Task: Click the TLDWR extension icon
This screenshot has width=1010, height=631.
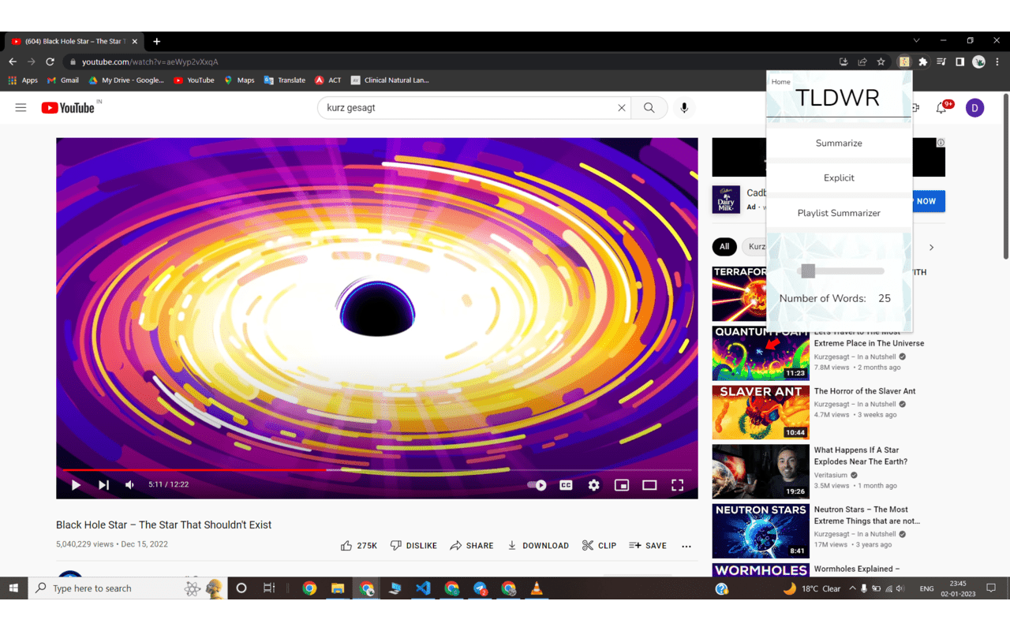Action: click(x=904, y=62)
